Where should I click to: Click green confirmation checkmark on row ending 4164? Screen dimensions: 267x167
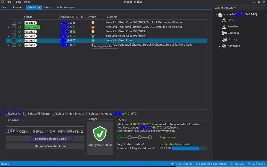(x=20, y=45)
